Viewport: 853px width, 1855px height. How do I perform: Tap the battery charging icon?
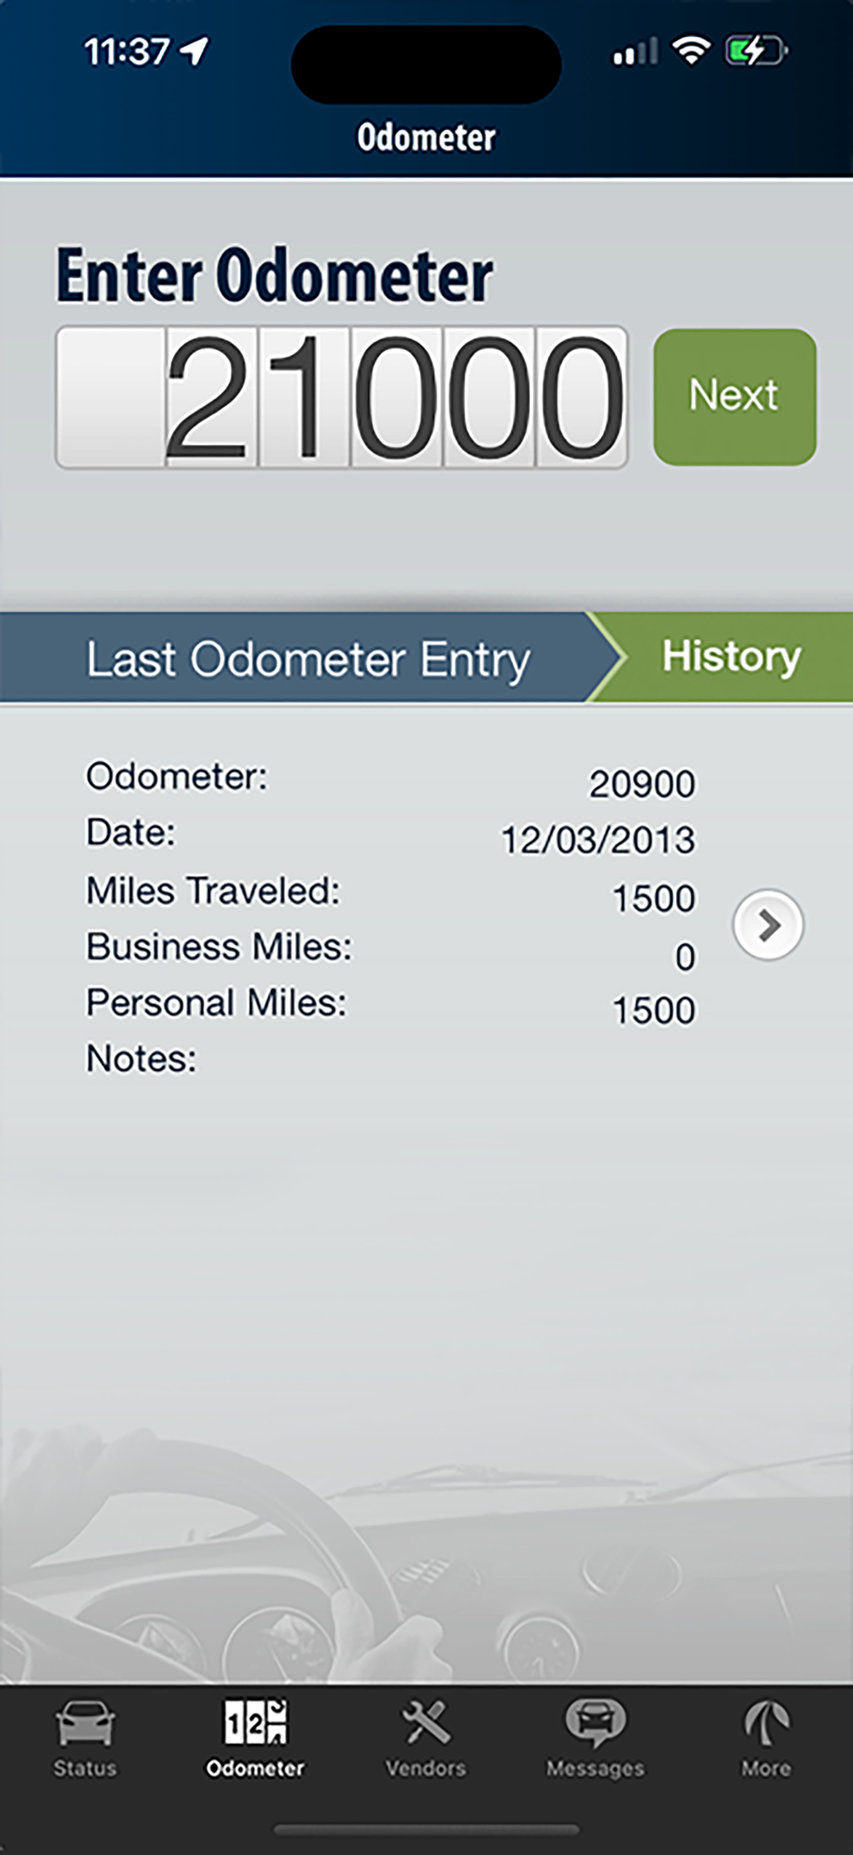click(x=756, y=51)
